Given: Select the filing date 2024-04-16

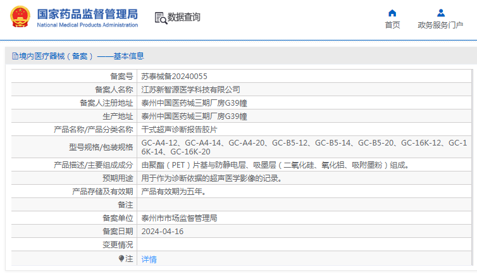Looking at the screenshot, I should click(x=163, y=232).
